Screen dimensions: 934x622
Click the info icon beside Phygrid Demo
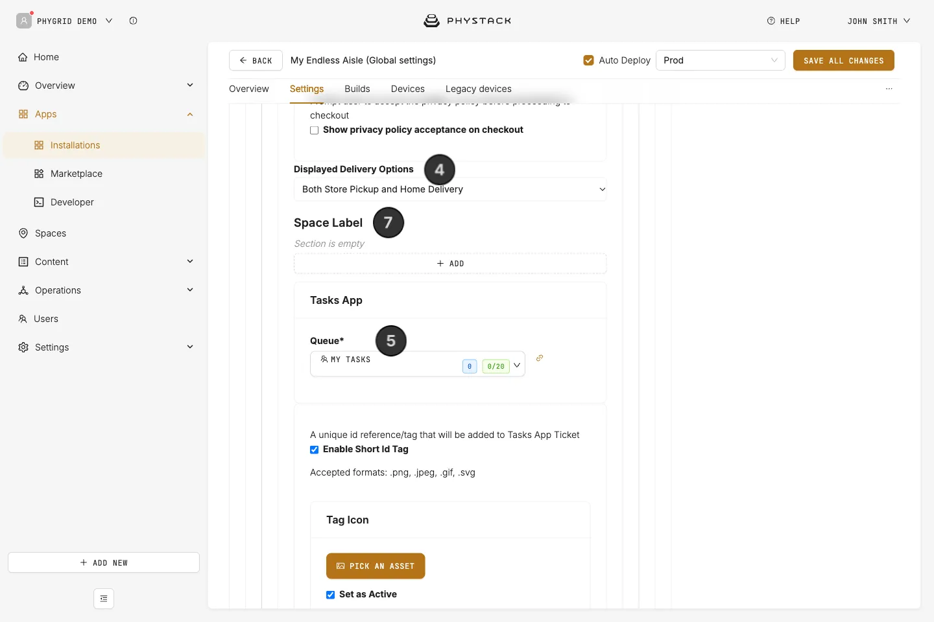pos(133,21)
